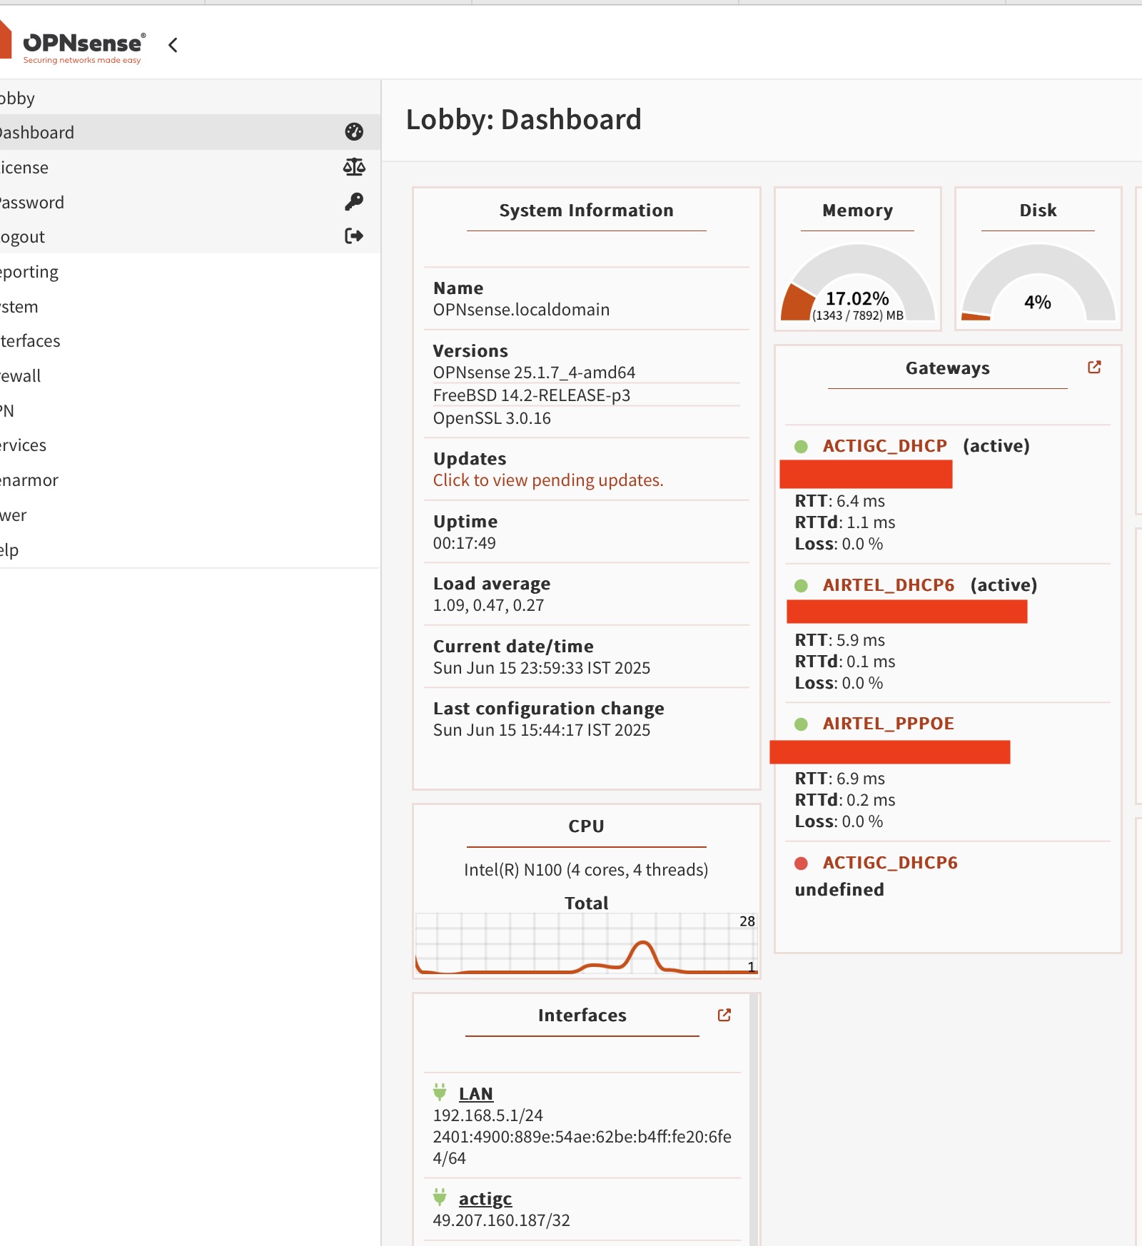
Task: Click the CPU Total usage graph
Action: click(x=586, y=943)
